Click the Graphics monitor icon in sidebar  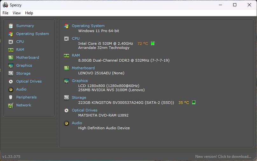(11, 66)
